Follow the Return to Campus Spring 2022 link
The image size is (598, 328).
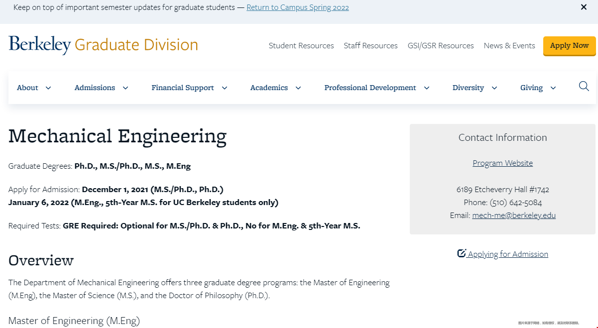[298, 7]
